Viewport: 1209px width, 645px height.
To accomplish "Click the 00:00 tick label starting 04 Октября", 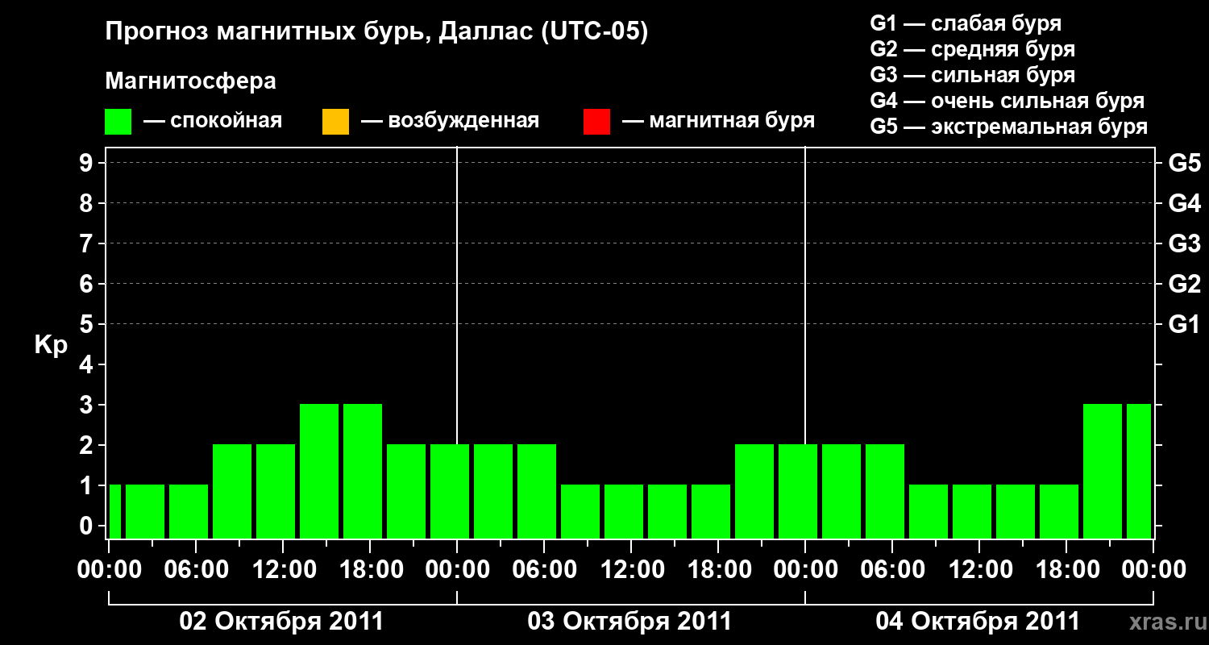I will point(805,570).
